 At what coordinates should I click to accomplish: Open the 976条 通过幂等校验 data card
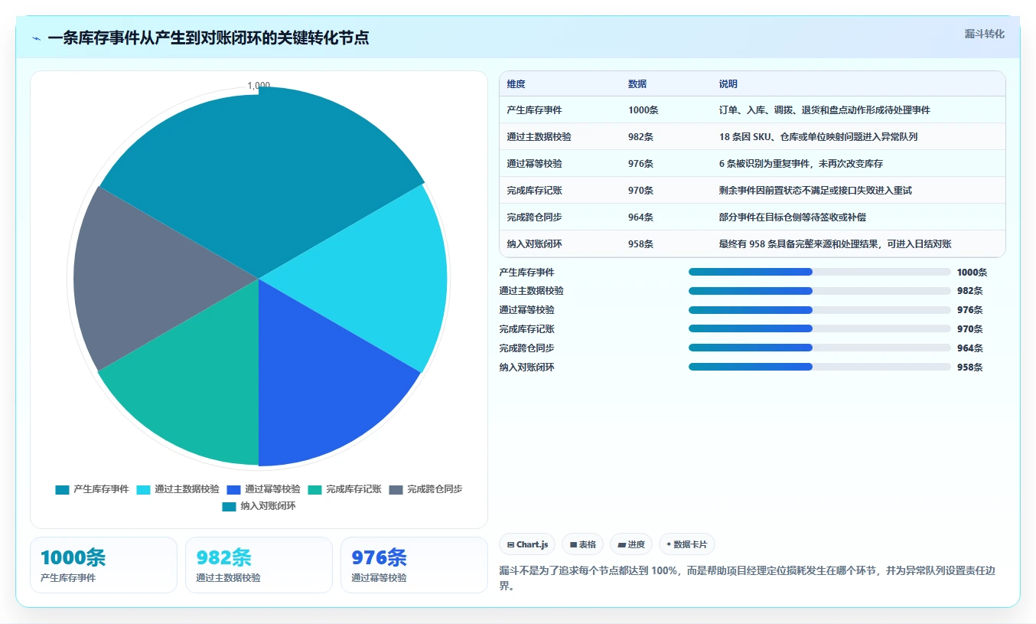(x=414, y=565)
